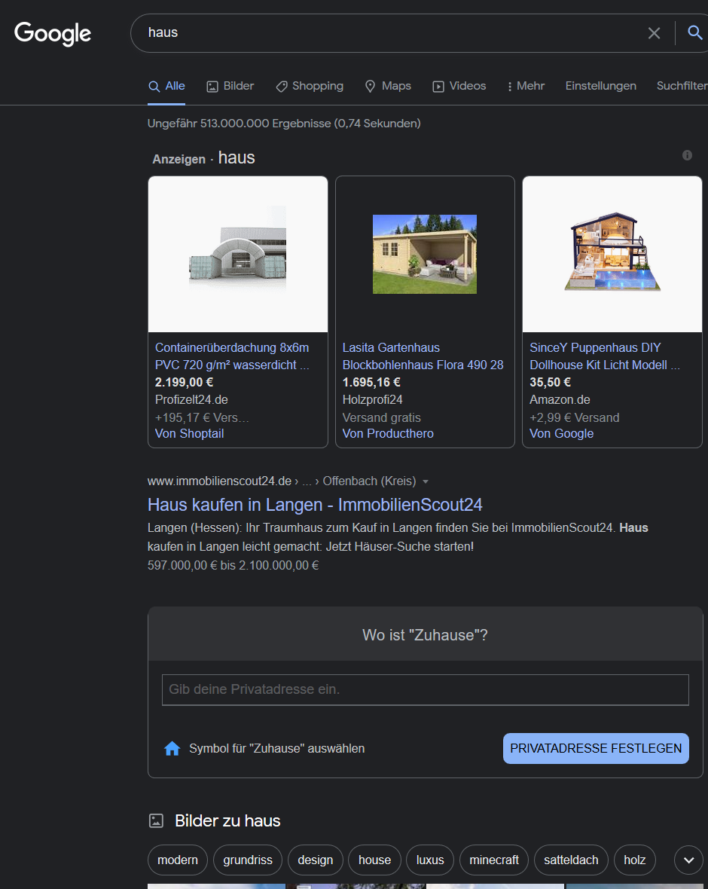
Task: Click the price 1.695,16 €
Action: [371, 383]
